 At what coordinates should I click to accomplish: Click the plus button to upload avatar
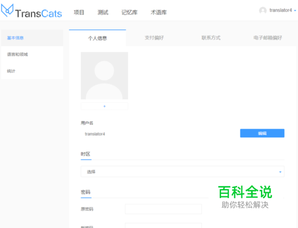coord(104,106)
